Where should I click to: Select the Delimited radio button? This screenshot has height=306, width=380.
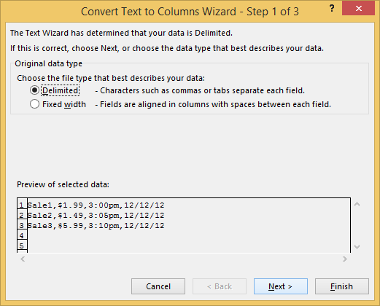pyautogui.click(x=34, y=90)
